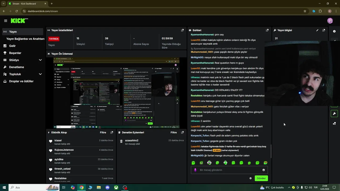Click the browser address bar URL
Image resolution: width=340 pixels, height=191 pixels.
tap(42, 11)
